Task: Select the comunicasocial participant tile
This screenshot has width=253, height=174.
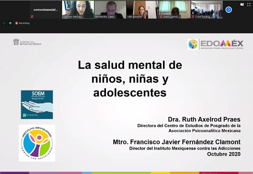Action: coord(46,10)
